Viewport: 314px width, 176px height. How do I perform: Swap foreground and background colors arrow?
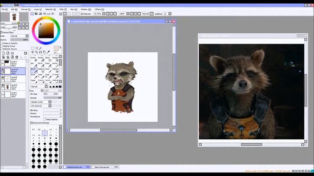point(60,47)
